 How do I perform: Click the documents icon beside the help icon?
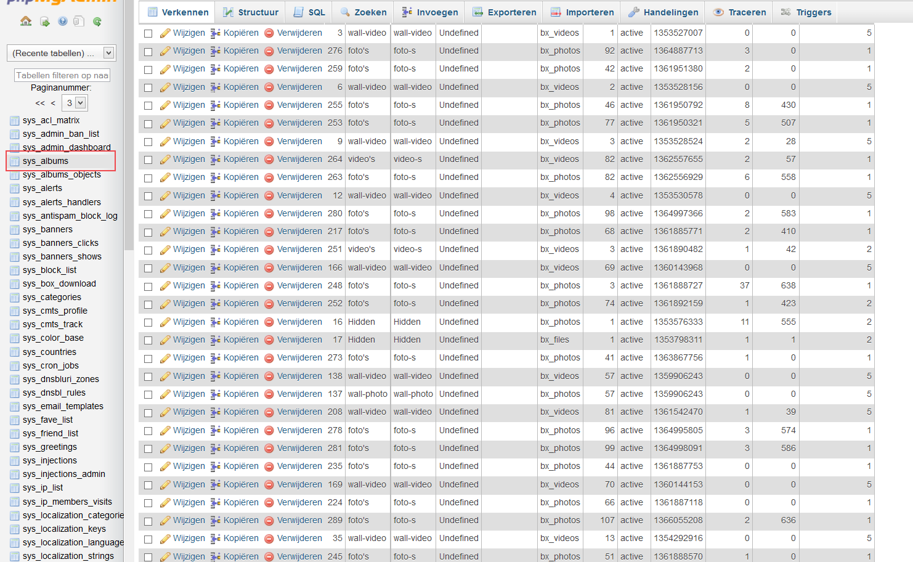tap(78, 22)
